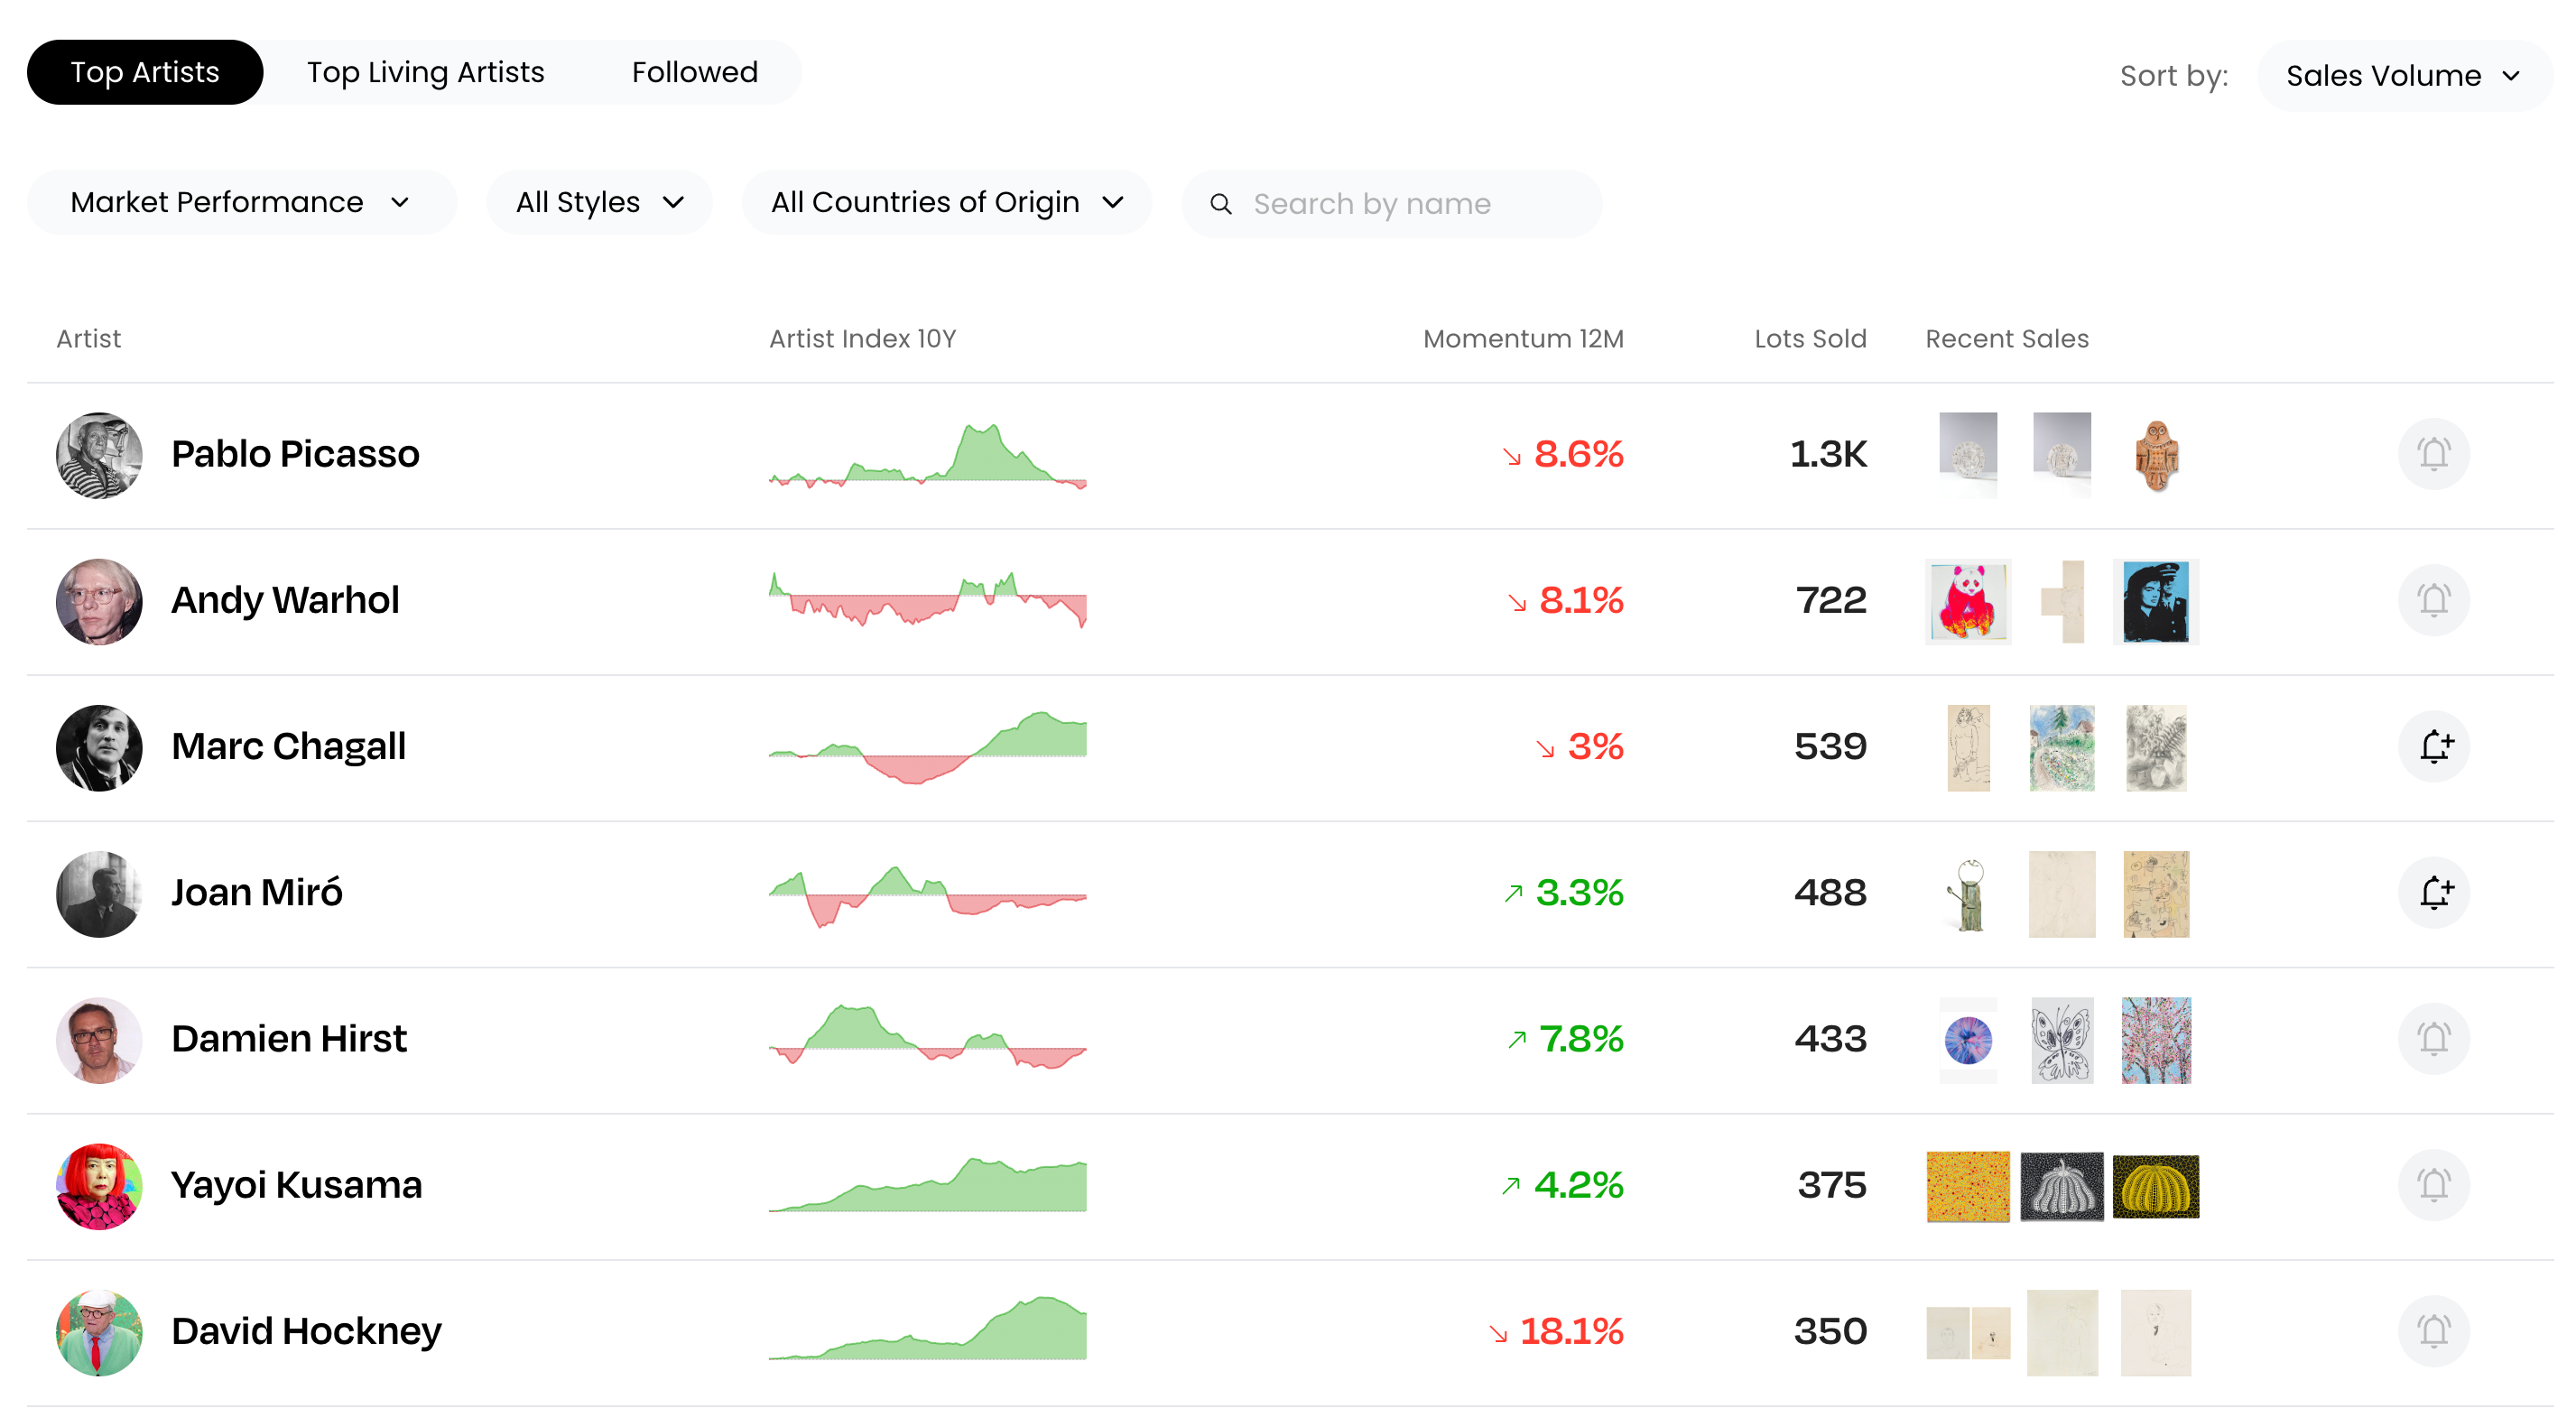Image resolution: width=2576 pixels, height=1408 pixels.
Task: Toggle alert bell for David Hockney
Action: click(x=2433, y=1331)
